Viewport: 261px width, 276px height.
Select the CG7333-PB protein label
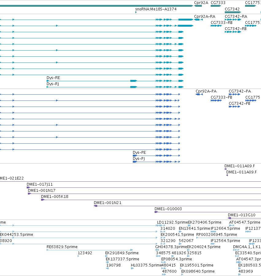[x=221, y=97]
